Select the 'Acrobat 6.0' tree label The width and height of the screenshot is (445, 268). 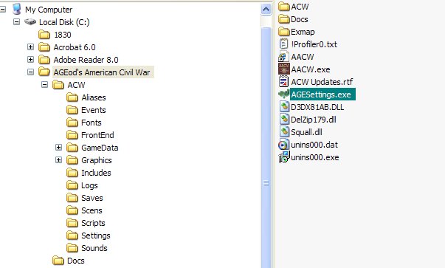(x=75, y=47)
